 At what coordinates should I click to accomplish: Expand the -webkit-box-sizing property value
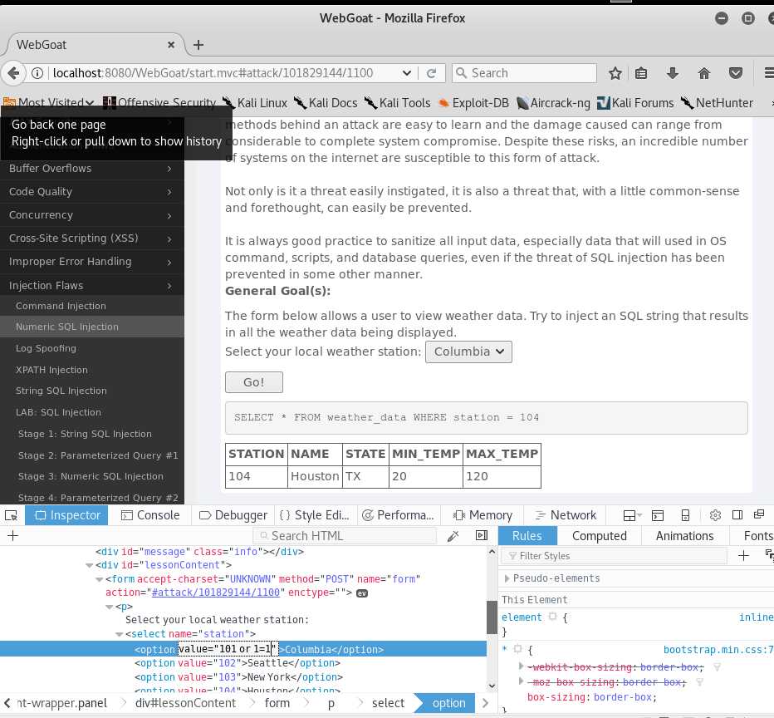tap(522, 666)
